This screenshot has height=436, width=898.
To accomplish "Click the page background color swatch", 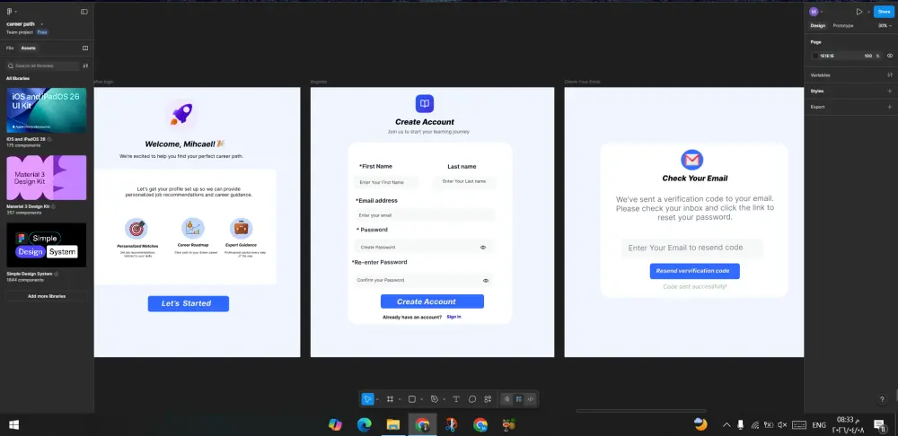I will click(x=815, y=57).
